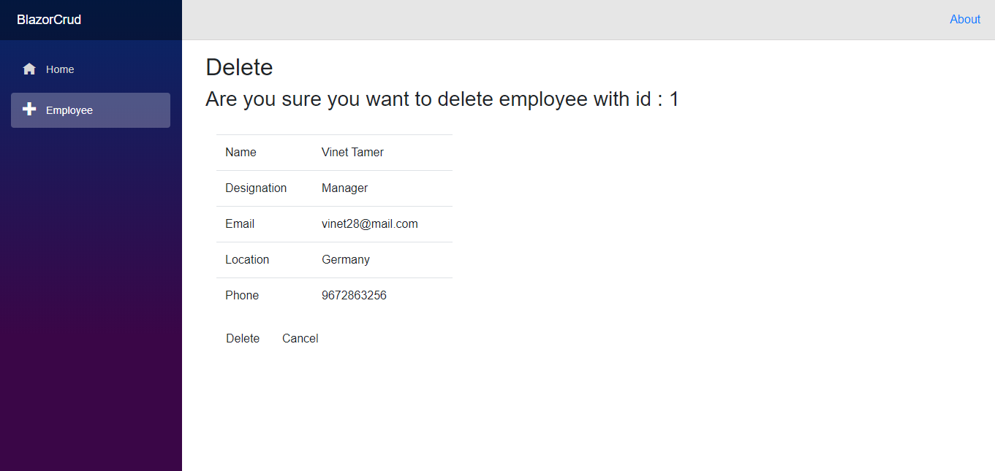995x471 pixels.
Task: Click the Employee plus icon
Action: point(29,110)
